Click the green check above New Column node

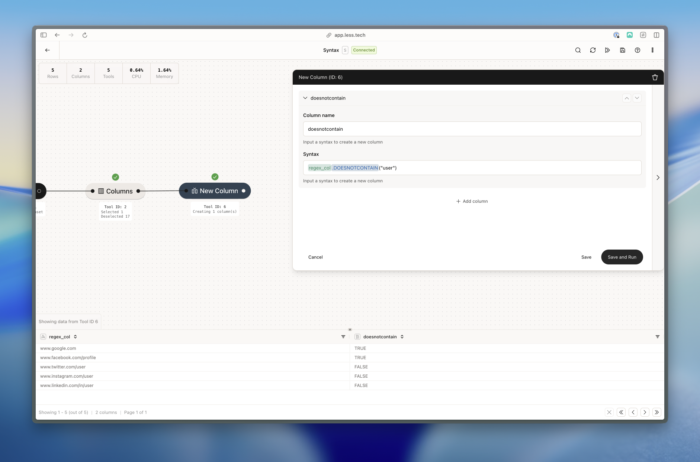click(x=215, y=177)
